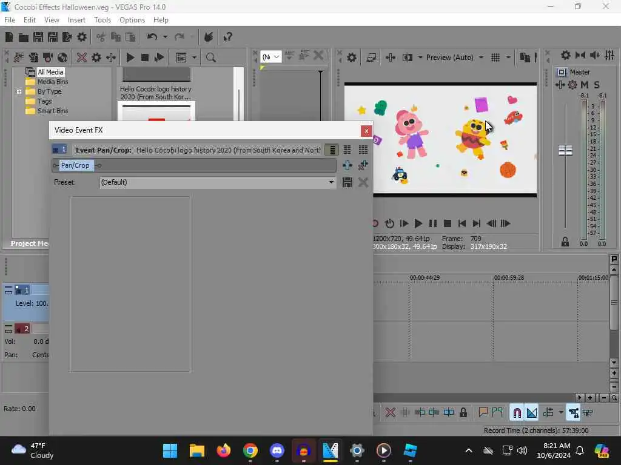Open the Interactive Tutorials hand icon

coord(209,37)
